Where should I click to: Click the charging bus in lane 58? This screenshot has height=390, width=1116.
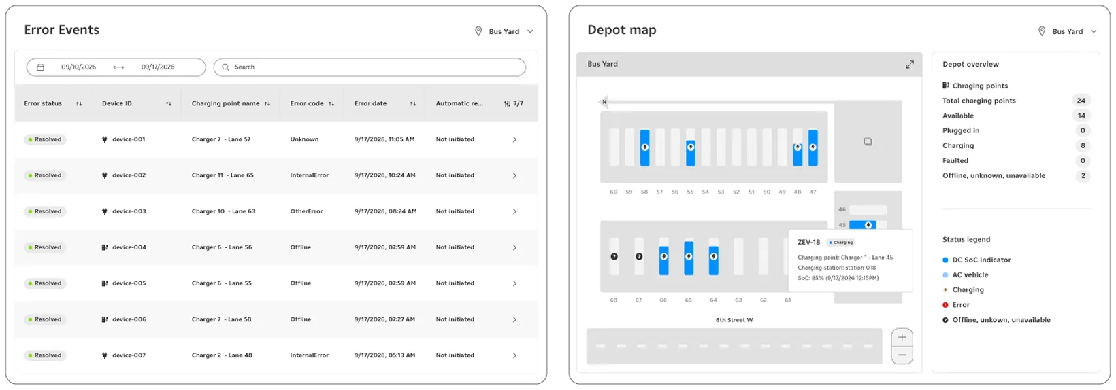click(x=644, y=147)
